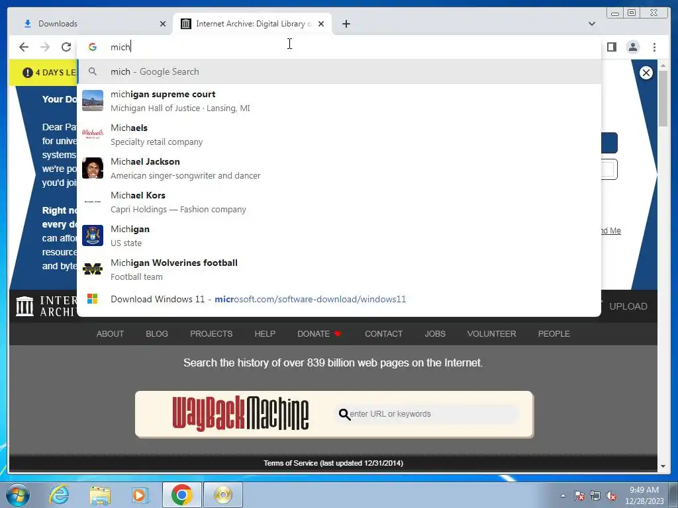Click the Wayback search magnifier icon
The width and height of the screenshot is (678, 508).
(344, 414)
